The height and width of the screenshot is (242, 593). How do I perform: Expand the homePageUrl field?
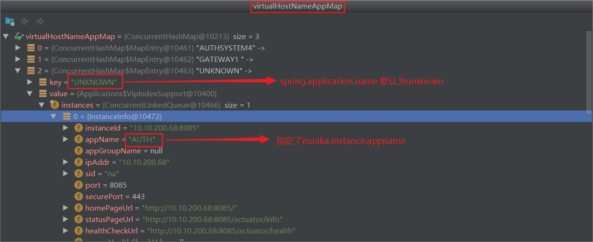[x=66, y=208]
